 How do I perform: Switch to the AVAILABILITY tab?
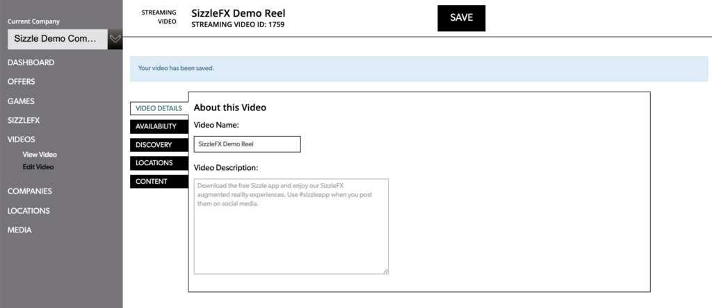tap(159, 126)
